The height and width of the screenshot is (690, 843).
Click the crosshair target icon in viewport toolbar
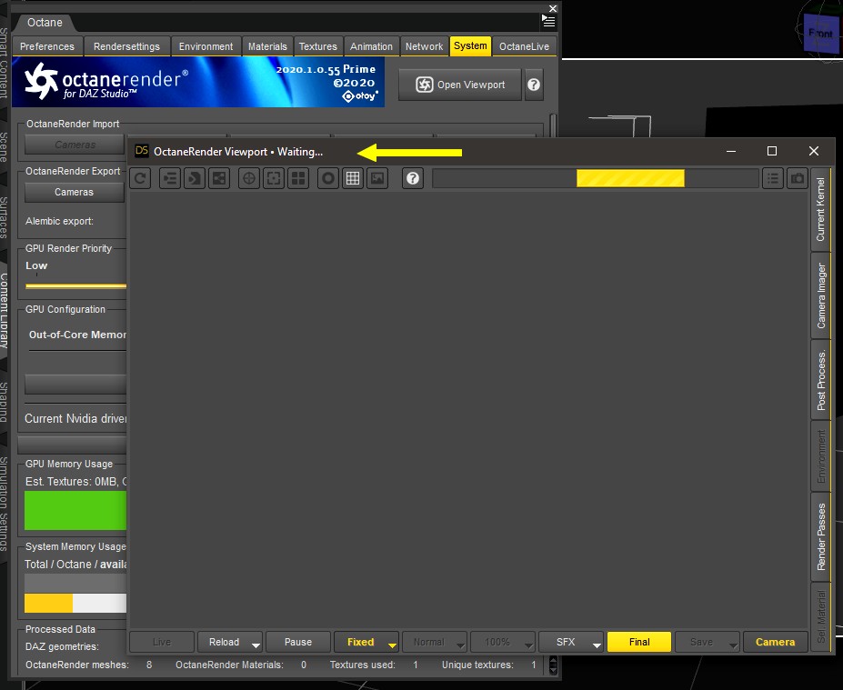(x=249, y=178)
